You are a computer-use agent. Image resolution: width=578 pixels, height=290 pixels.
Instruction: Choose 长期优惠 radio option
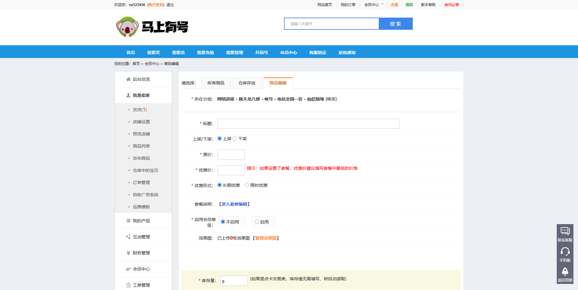(x=220, y=185)
